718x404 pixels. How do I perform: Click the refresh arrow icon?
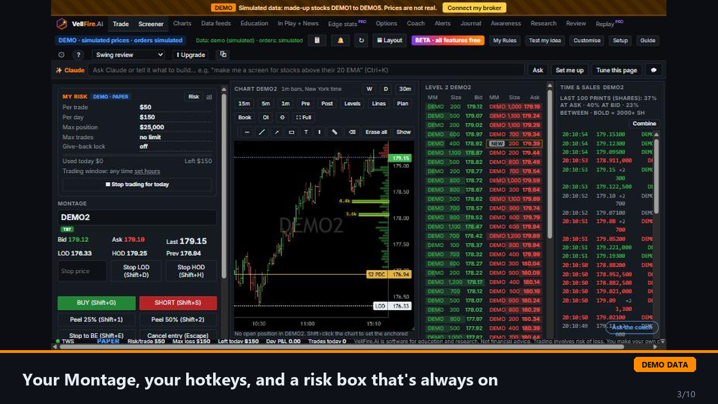(361, 40)
